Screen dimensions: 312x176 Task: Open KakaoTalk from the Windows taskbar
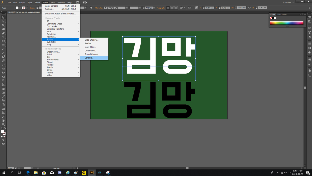click(x=84, y=173)
